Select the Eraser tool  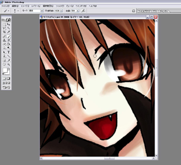pos(4,44)
